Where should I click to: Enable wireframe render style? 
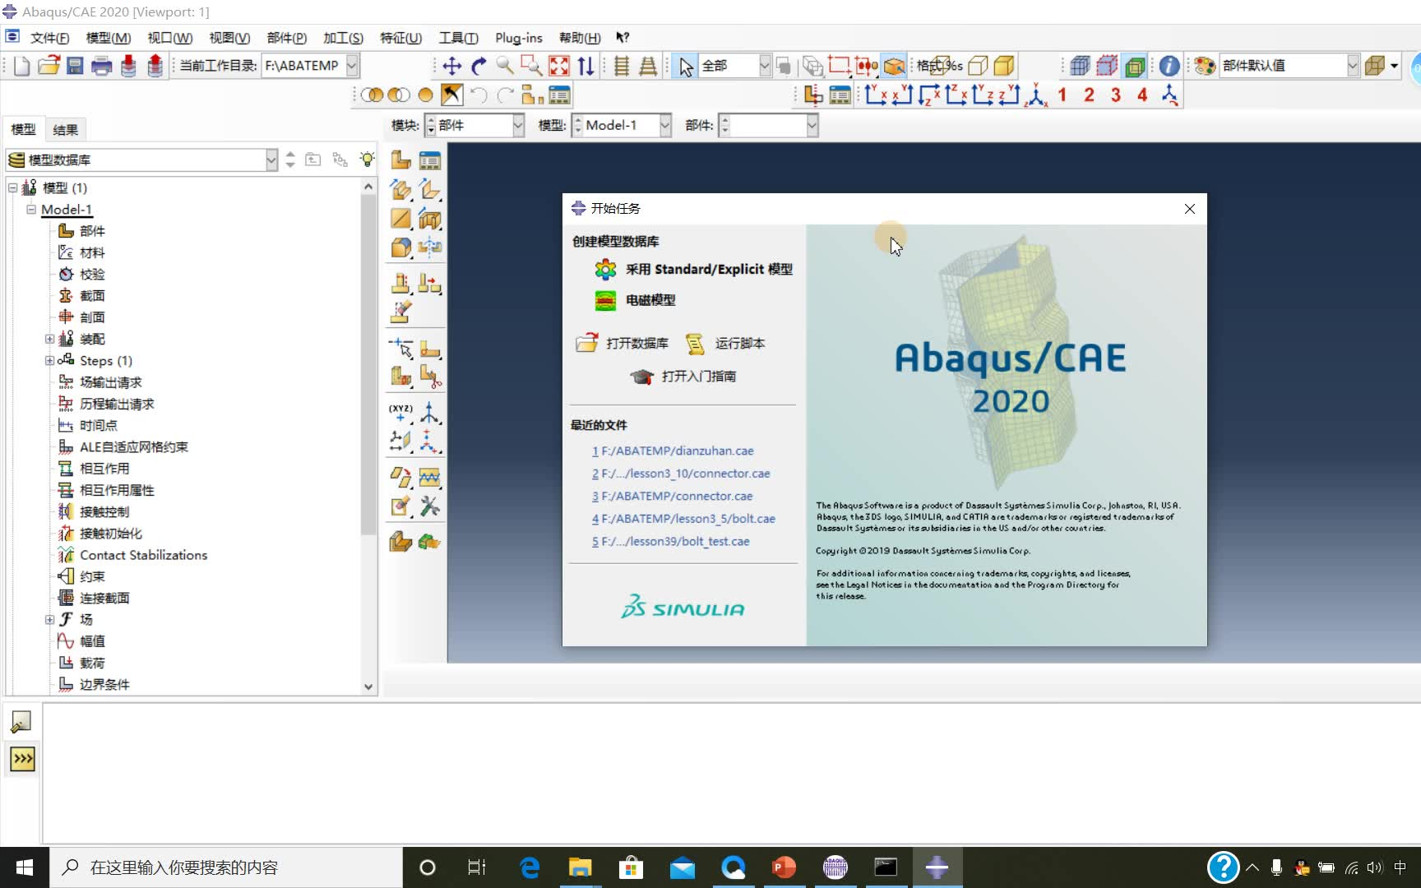[x=978, y=66]
